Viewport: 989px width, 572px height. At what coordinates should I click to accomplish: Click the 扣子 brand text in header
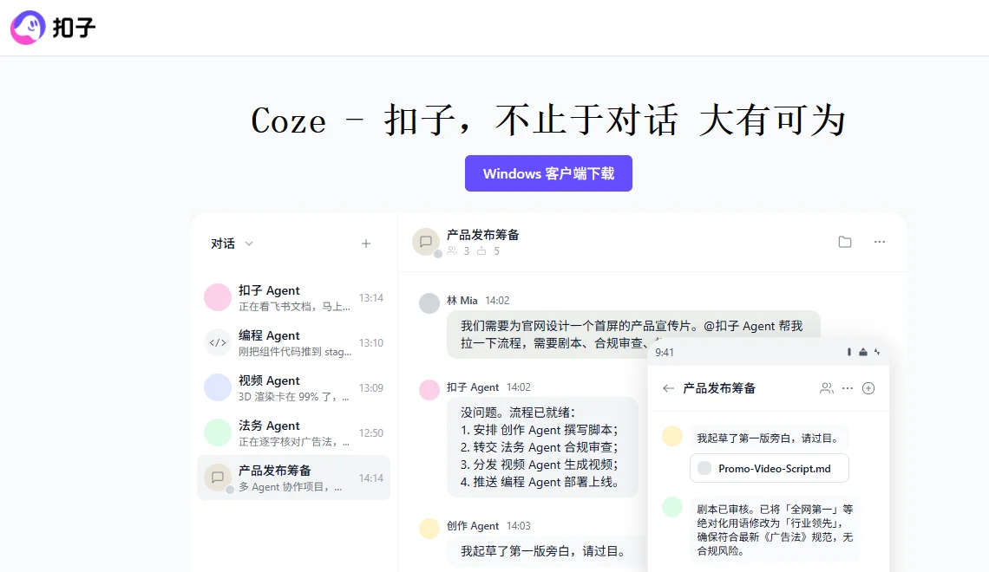tap(74, 28)
